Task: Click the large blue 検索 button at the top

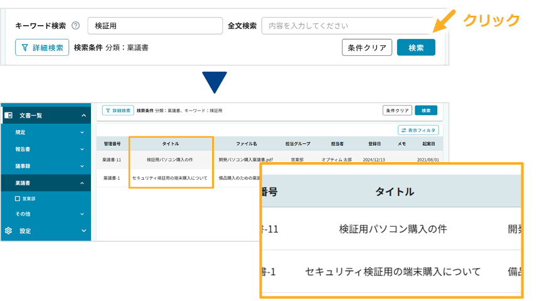Action: (416, 48)
